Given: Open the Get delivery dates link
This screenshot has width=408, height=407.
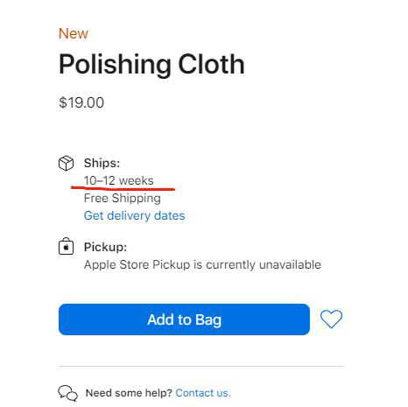Looking at the screenshot, I should tap(134, 215).
